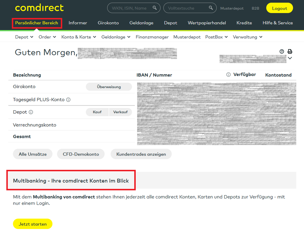Expand the Konto & Karte dropdown
304x236 pixels.
pos(79,37)
